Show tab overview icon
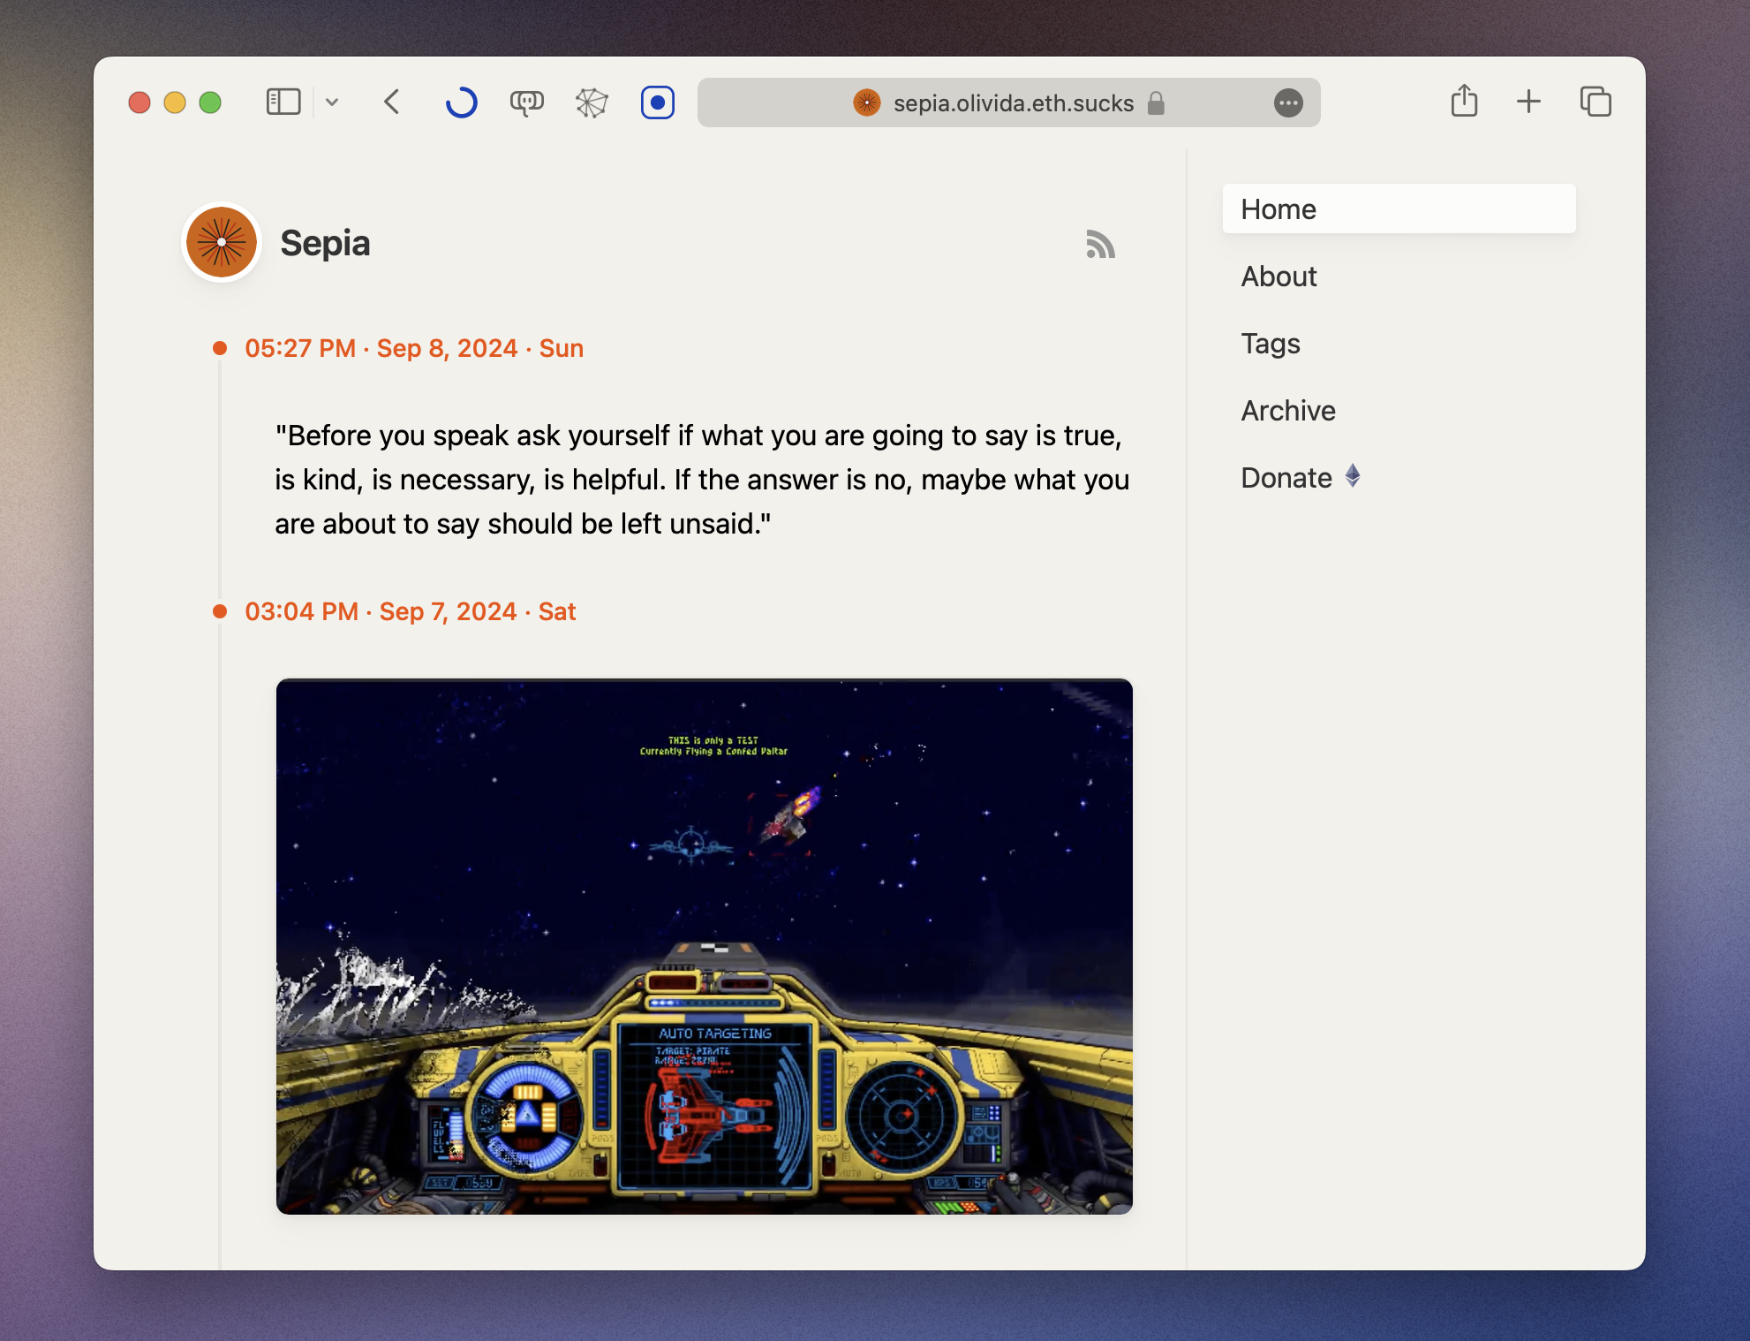 [1595, 102]
